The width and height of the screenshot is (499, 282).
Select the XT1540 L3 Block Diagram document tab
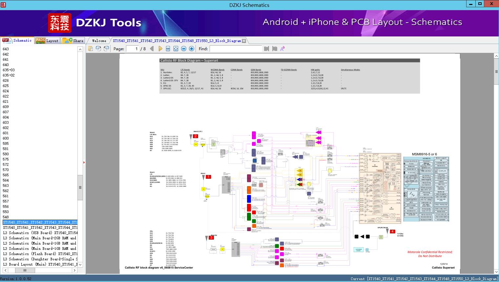click(x=177, y=41)
